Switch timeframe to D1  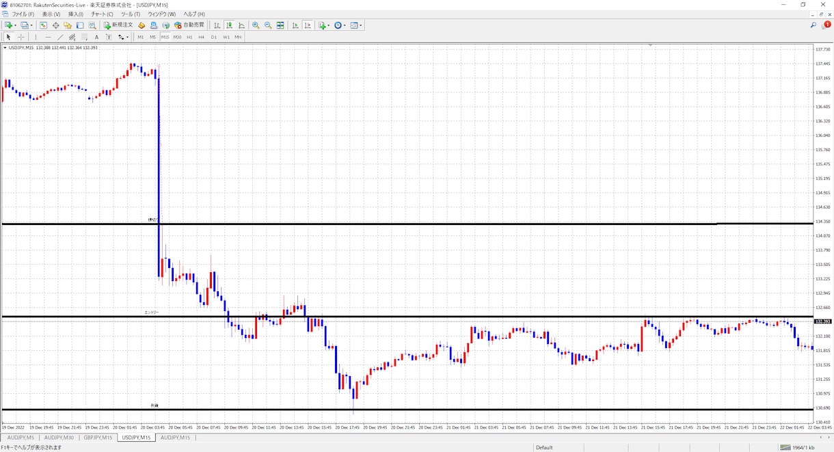click(x=214, y=37)
